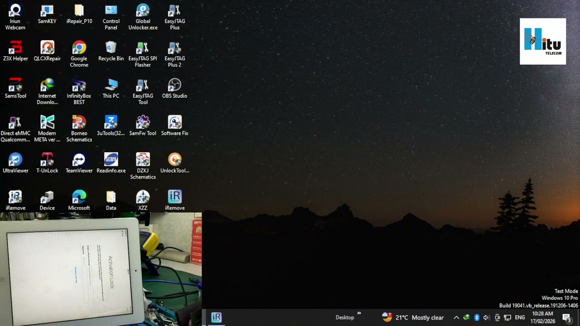Image resolution: width=580 pixels, height=326 pixels.
Task: Switch to the iRemove app in the taskbar
Action: pyautogui.click(x=216, y=317)
